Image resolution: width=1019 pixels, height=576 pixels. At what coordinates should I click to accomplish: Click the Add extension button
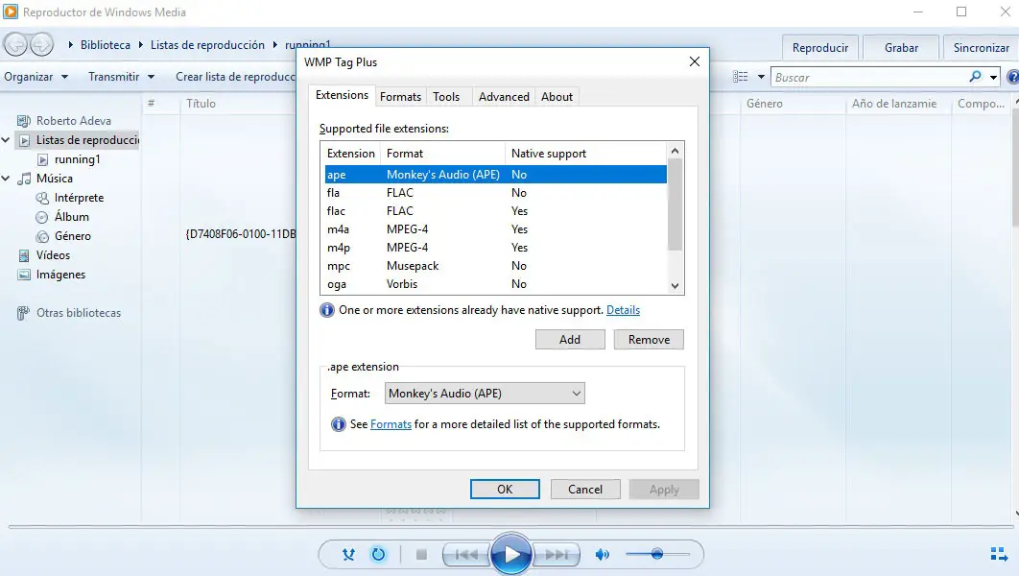pos(570,339)
